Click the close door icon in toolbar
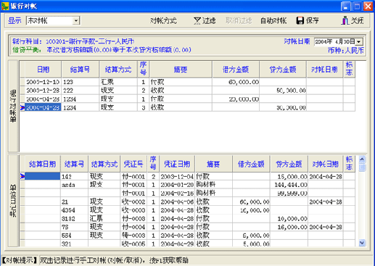375x266 pixels. (345, 20)
